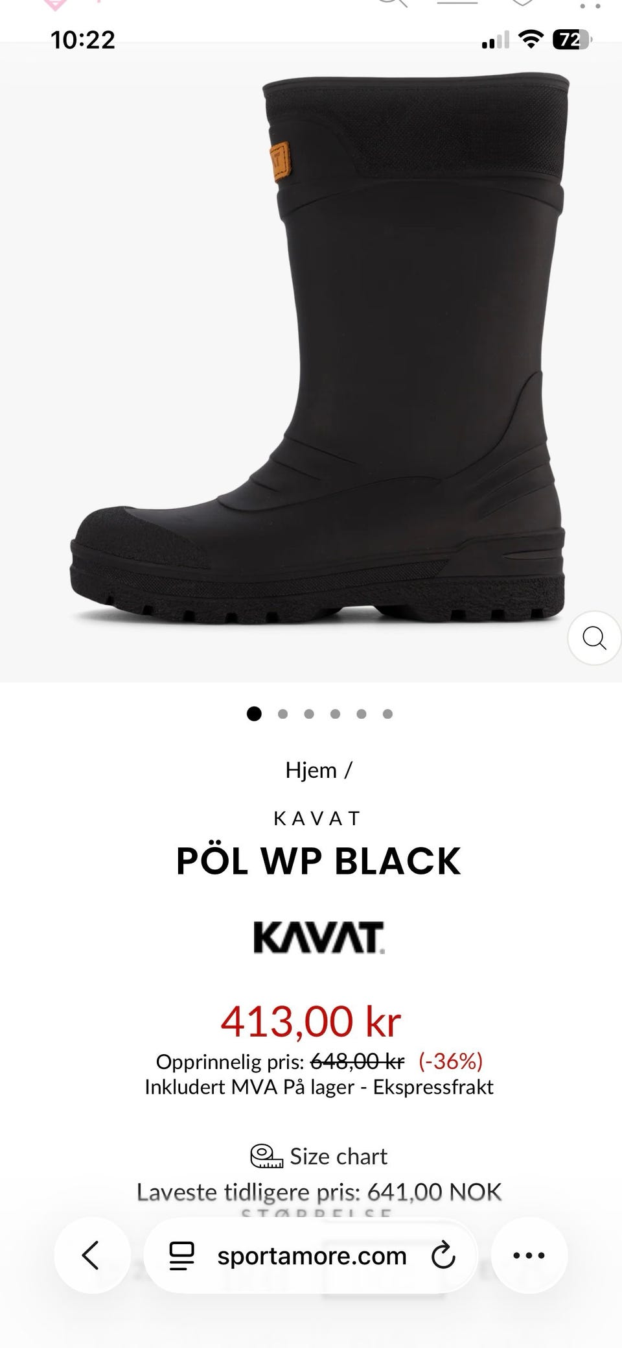Viewport: 622px width, 1348px height.
Task: Select the first carousel dot
Action: (x=255, y=714)
